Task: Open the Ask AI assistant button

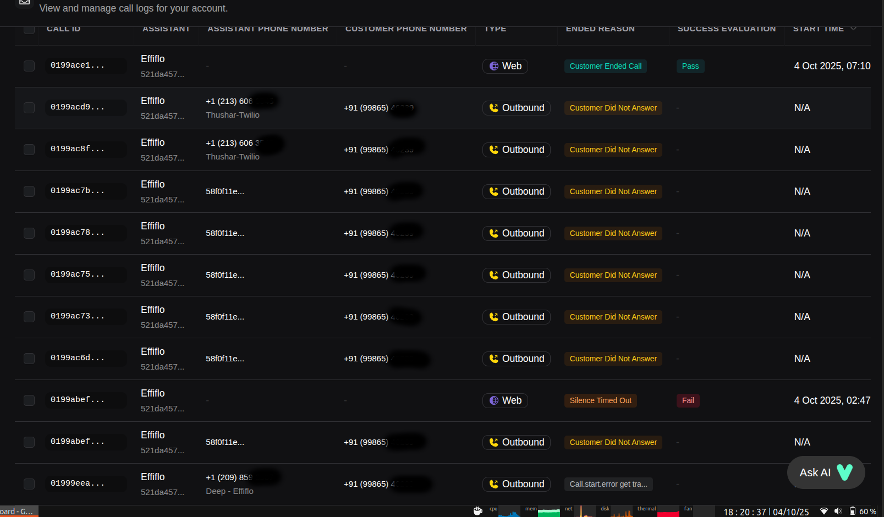Action: (825, 472)
